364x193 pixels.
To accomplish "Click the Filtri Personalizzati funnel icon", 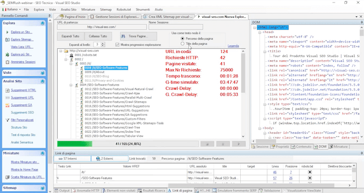I will tap(7, 120).
